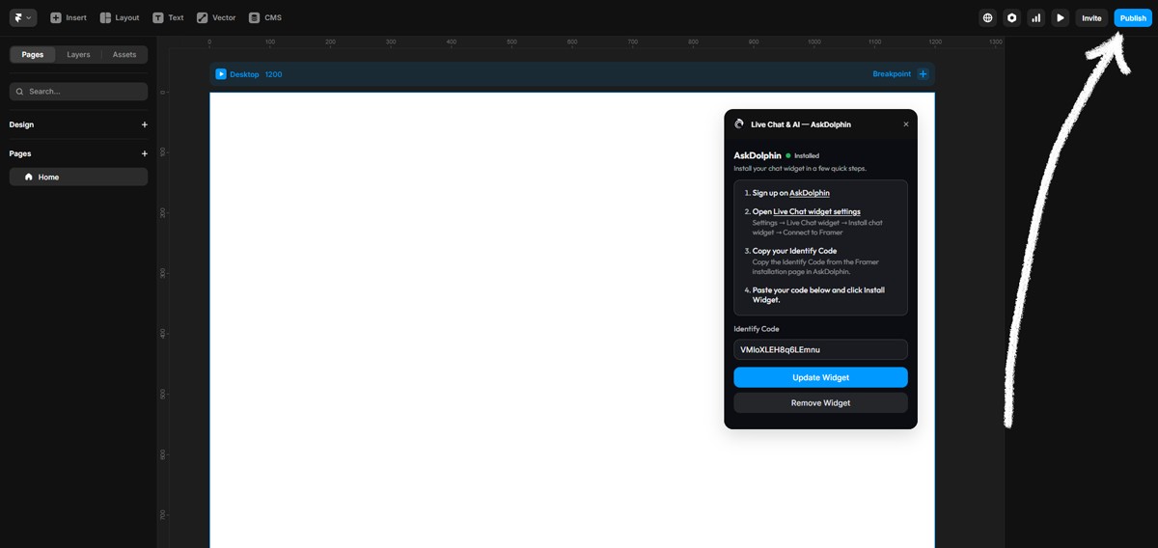
Task: Select the Text tool
Action: pyautogui.click(x=168, y=17)
